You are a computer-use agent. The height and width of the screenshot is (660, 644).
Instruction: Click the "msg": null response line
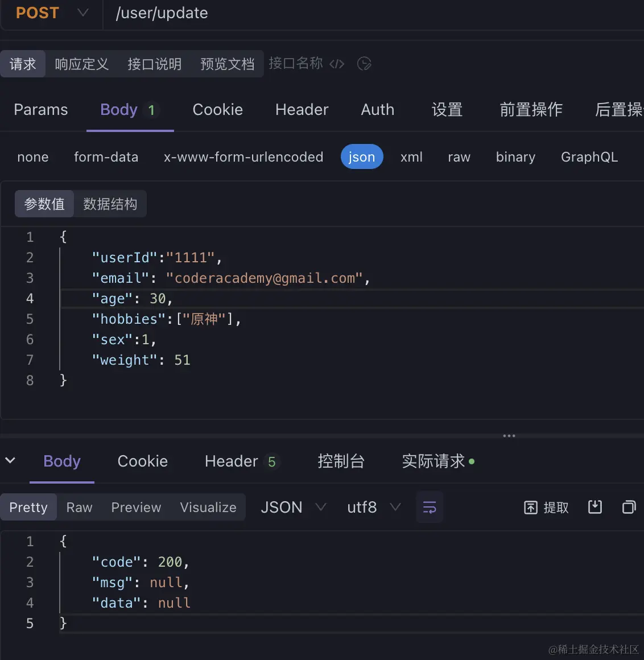(x=141, y=583)
